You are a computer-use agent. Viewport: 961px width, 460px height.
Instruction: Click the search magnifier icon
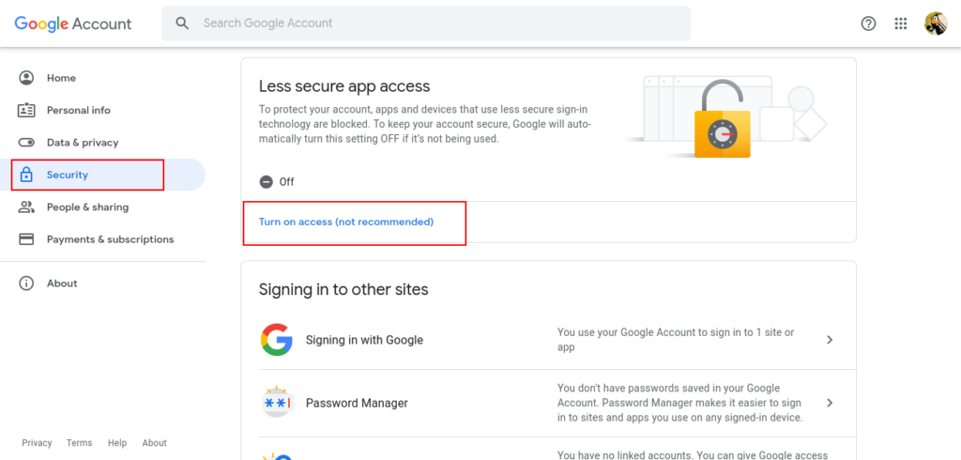pos(183,23)
